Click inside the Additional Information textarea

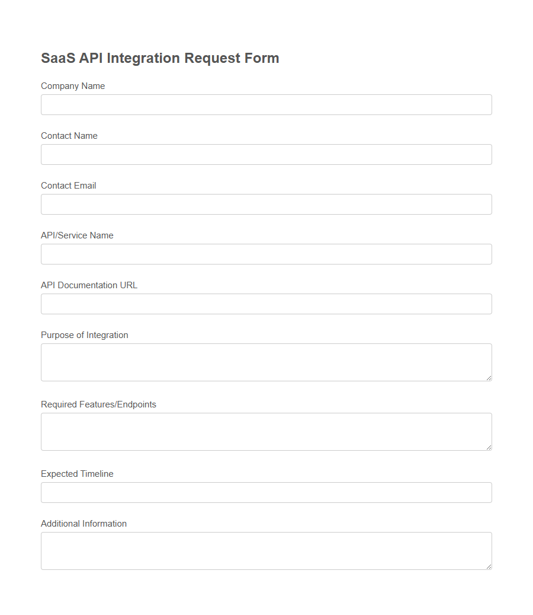pyautogui.click(x=266, y=549)
